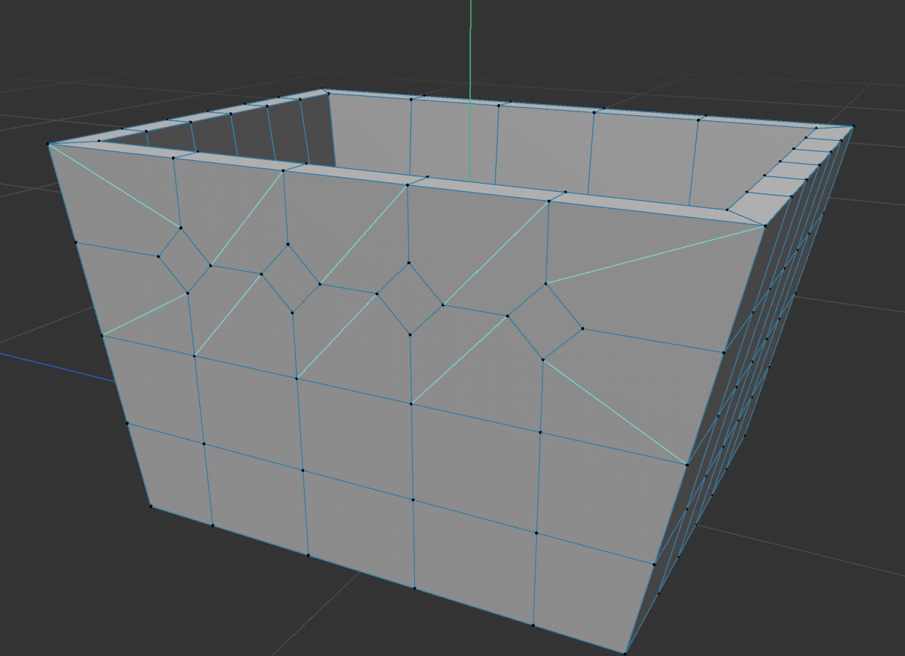Select the back-right top corner vertex of the rim

pos(853,127)
